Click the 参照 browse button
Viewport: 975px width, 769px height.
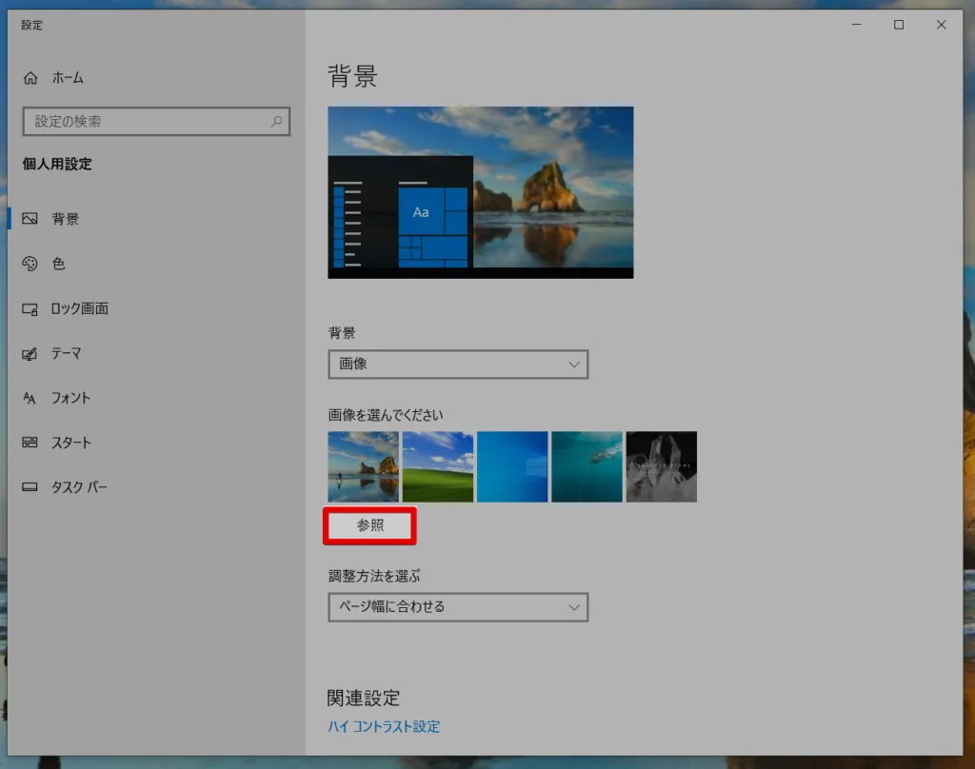click(370, 526)
